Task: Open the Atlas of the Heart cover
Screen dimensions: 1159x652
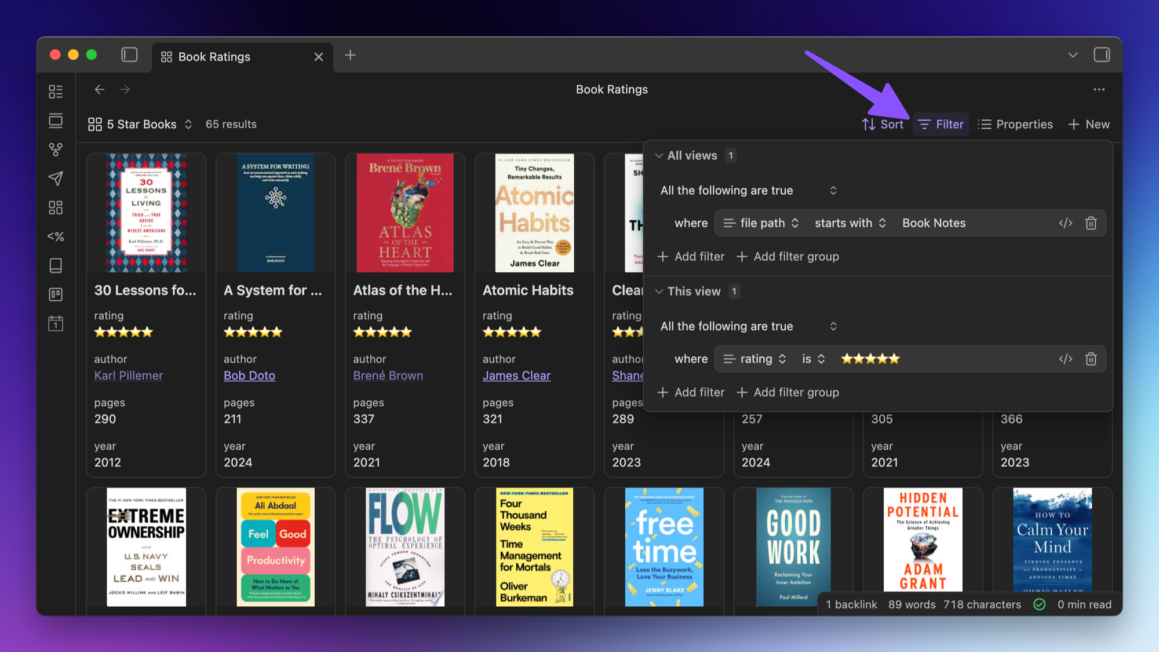Action: point(405,213)
